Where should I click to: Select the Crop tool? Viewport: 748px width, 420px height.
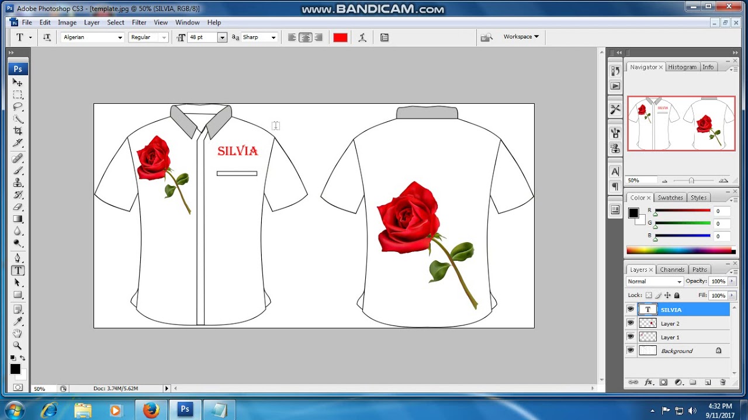pyautogui.click(x=18, y=131)
